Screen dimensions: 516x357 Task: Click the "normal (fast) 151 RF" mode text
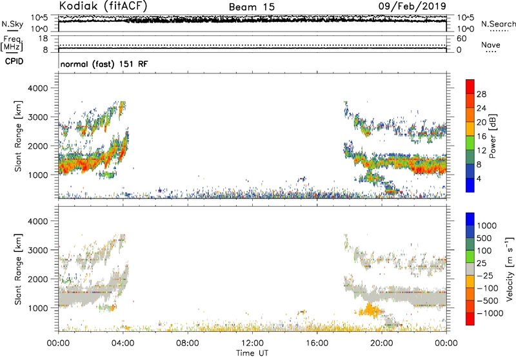(104, 64)
